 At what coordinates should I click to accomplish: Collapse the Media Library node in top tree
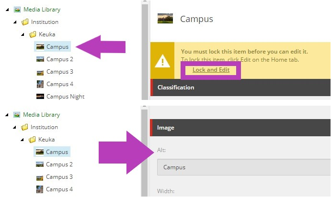[7, 10]
